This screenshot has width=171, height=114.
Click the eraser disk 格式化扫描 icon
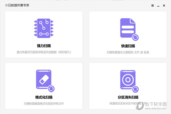point(45,81)
